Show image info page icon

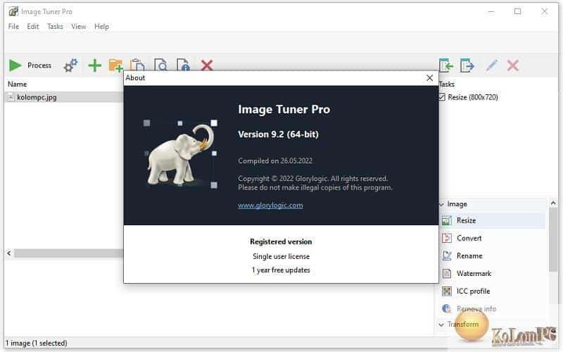pos(183,65)
